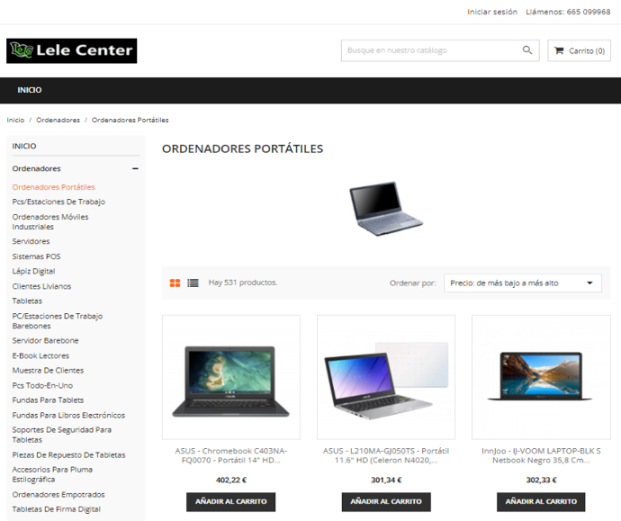Focus the catalog search input field

tap(432, 50)
